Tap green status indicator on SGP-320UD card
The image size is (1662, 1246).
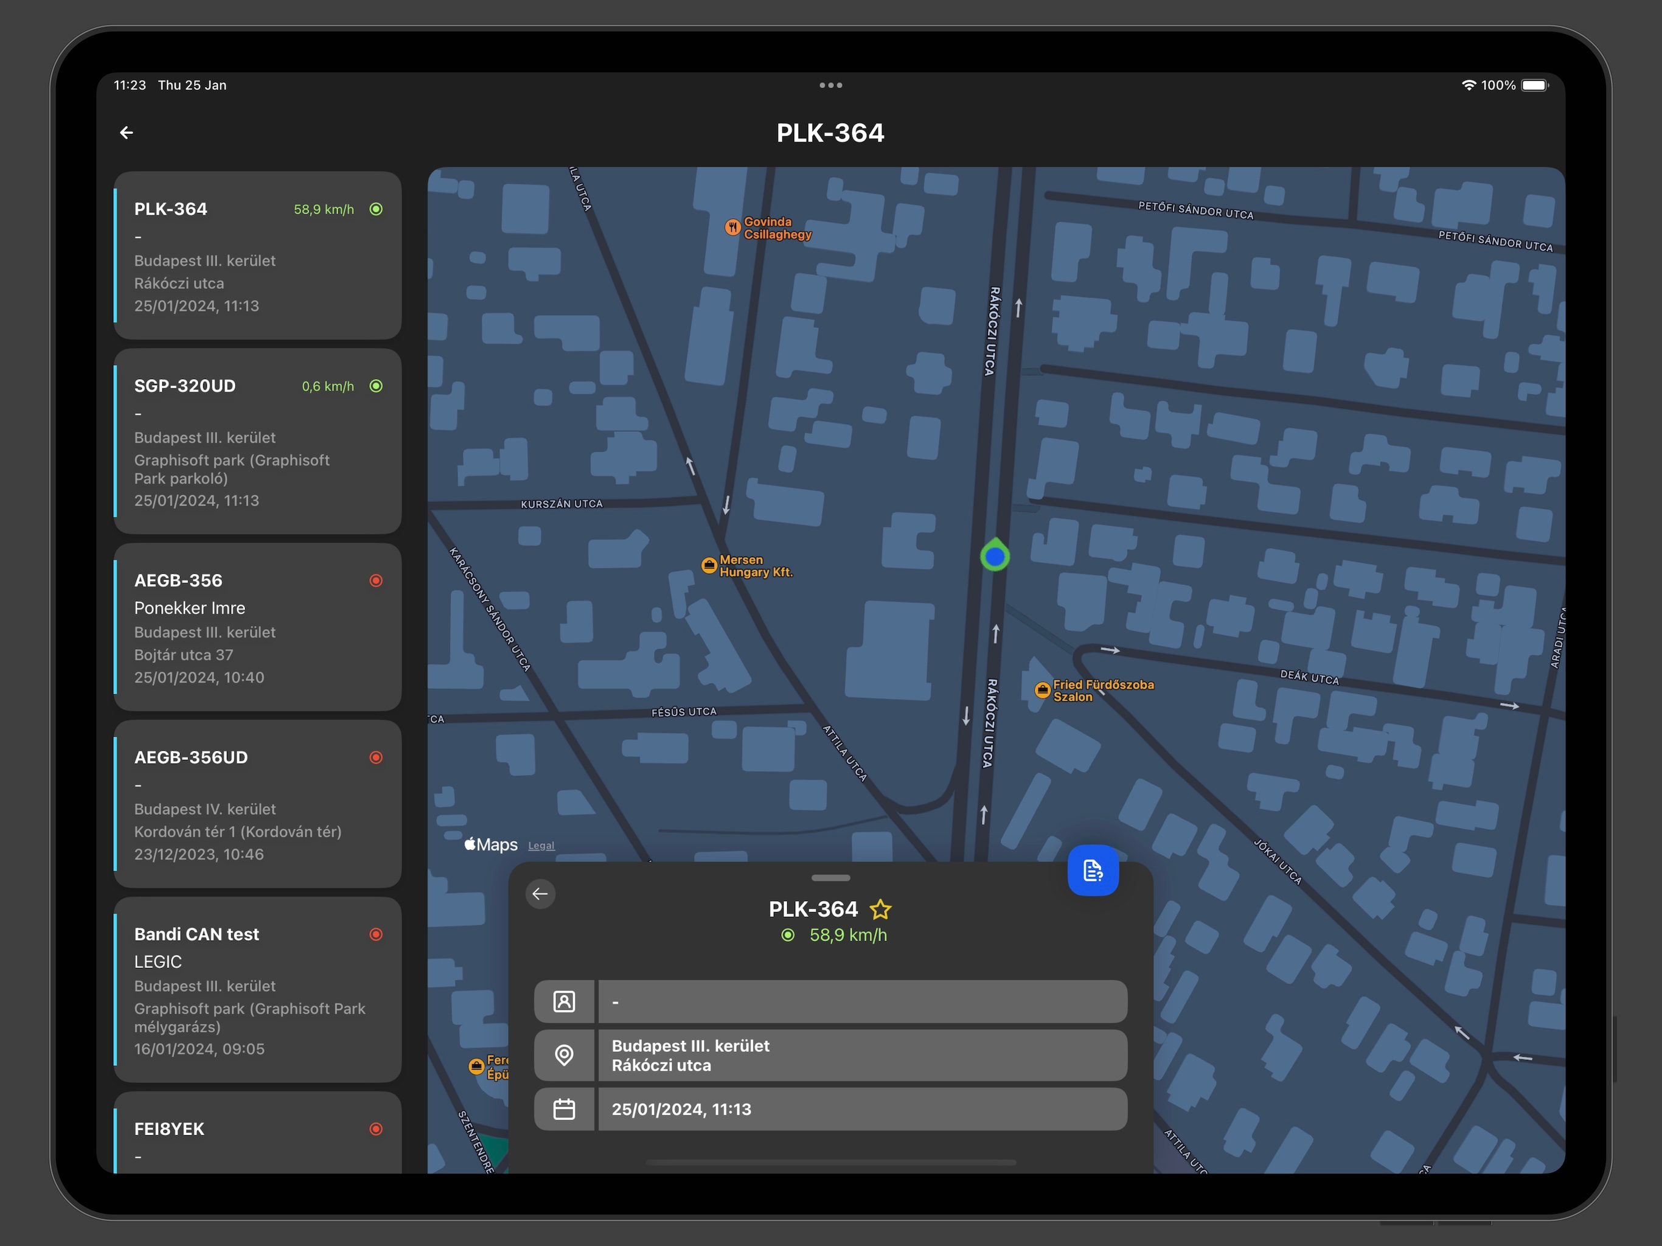(x=377, y=386)
